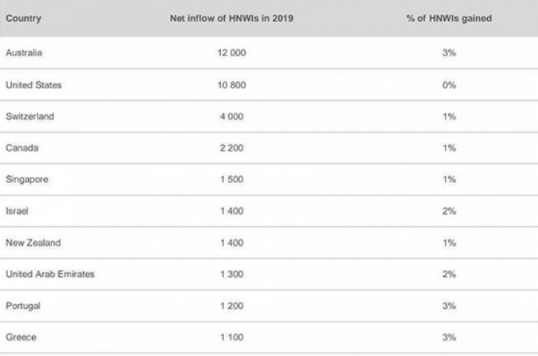Select the Greece country cell
This screenshot has width=538, height=356.
[20, 338]
